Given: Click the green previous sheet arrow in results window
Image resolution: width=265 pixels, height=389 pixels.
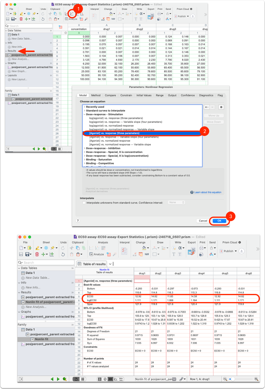Looking at the screenshot, I should pyautogui.click(x=52, y=379).
